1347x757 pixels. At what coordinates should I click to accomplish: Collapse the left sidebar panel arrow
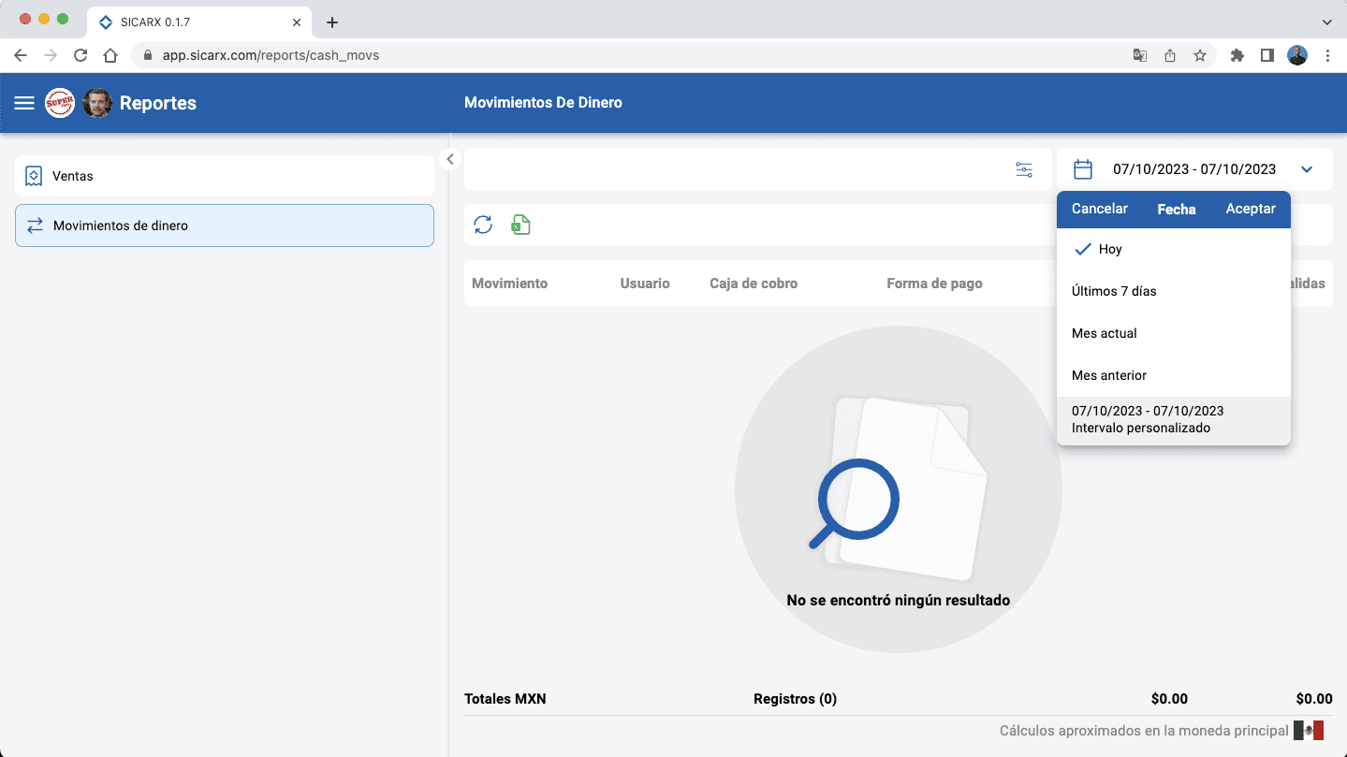pos(450,159)
